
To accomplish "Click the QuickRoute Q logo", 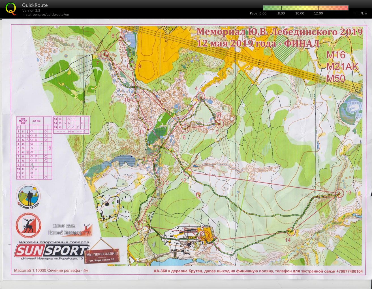I will (11, 9).
